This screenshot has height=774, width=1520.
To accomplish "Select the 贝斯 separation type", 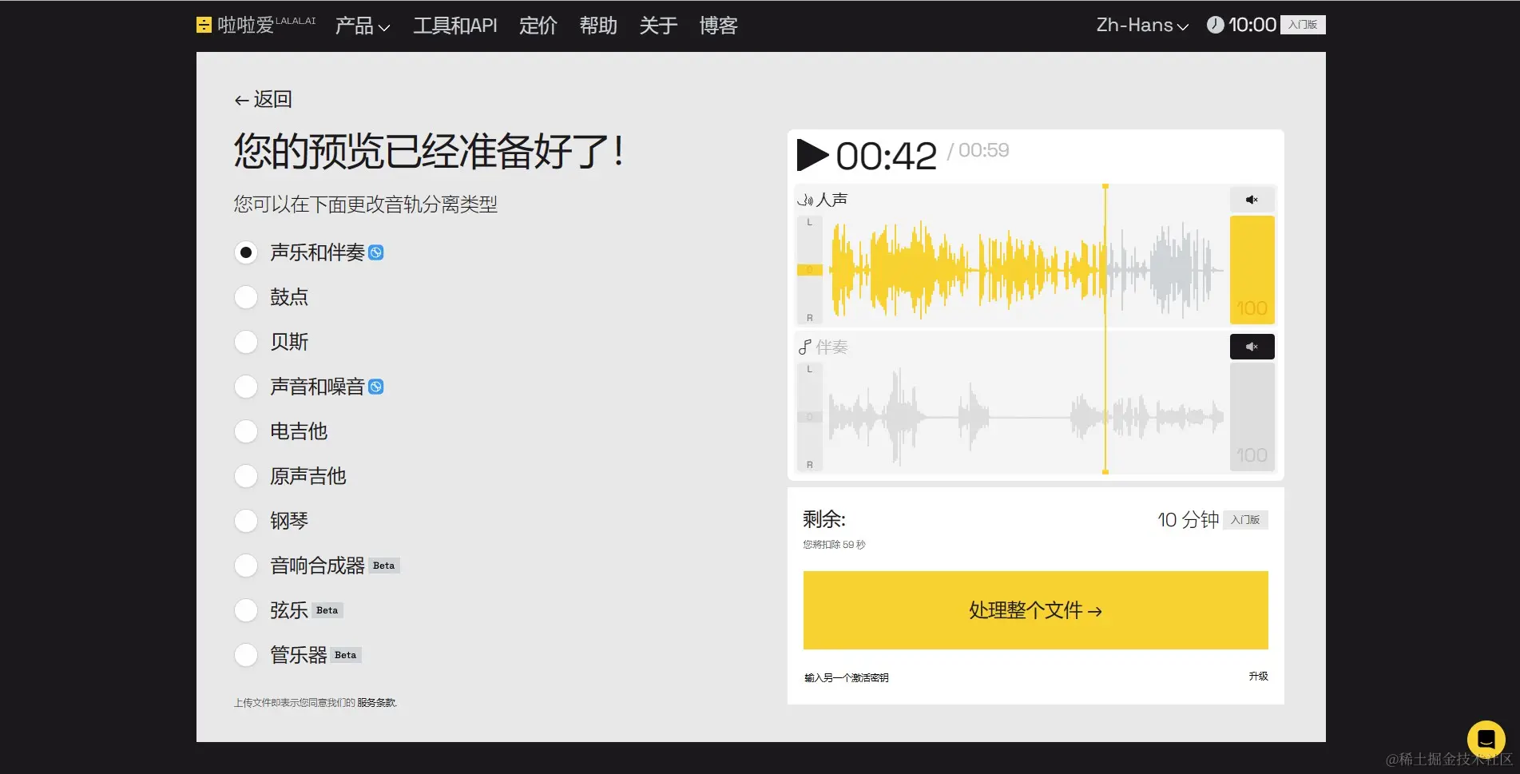I will [x=246, y=342].
